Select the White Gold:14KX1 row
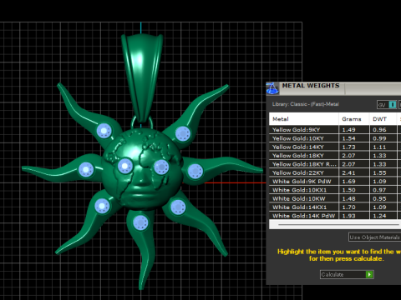401x300 pixels. click(x=335, y=207)
